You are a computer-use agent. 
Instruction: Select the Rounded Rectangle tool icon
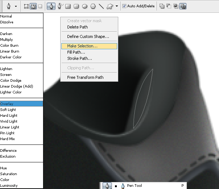76,6
